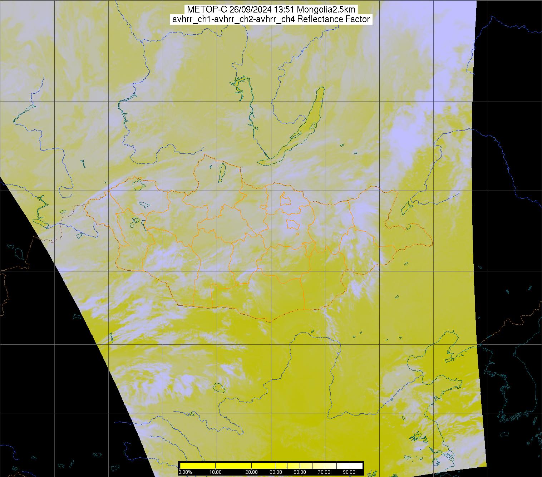Click the small square province outline near Ulaanbaatar

pos(293,225)
